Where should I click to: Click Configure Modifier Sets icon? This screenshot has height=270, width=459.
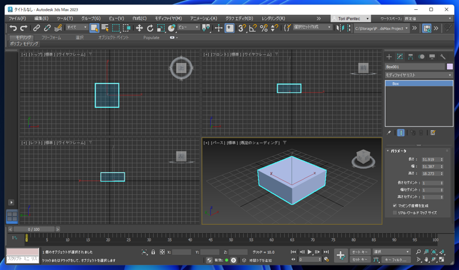[433, 133]
